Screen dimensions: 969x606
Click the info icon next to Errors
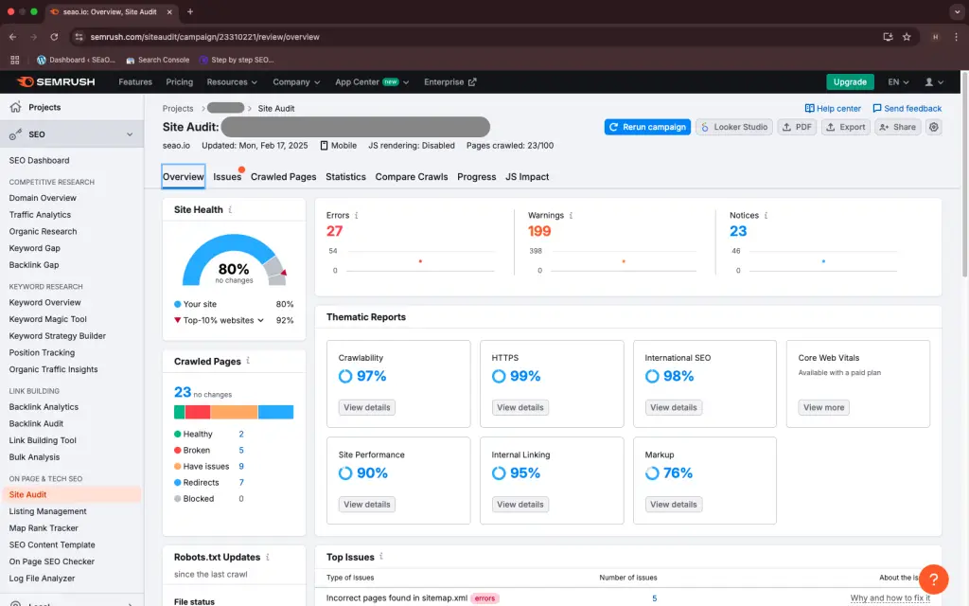click(x=356, y=215)
